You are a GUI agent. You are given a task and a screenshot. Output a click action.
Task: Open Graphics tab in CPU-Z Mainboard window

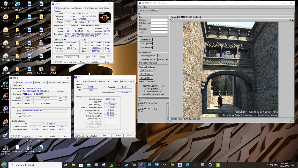click(x=51, y=82)
